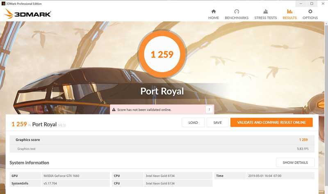Click the warning triangle icon
The width and height of the screenshot is (328, 194).
tap(114, 110)
